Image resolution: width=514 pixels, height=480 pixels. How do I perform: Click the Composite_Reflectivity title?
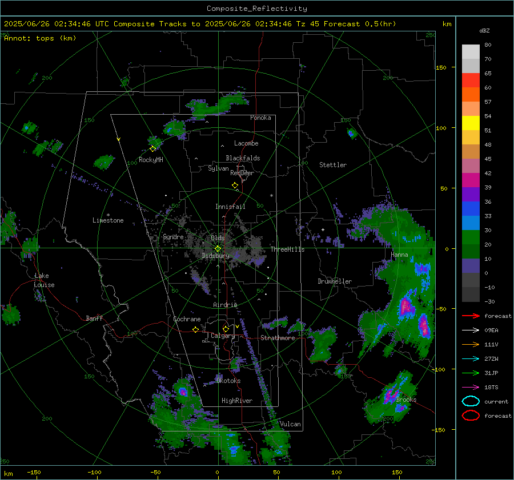pos(257,9)
